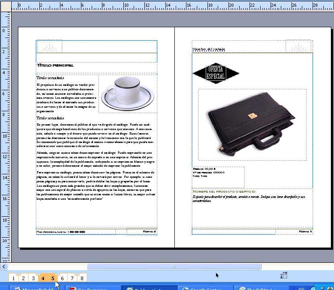Select the black briefcase picture

[252, 125]
